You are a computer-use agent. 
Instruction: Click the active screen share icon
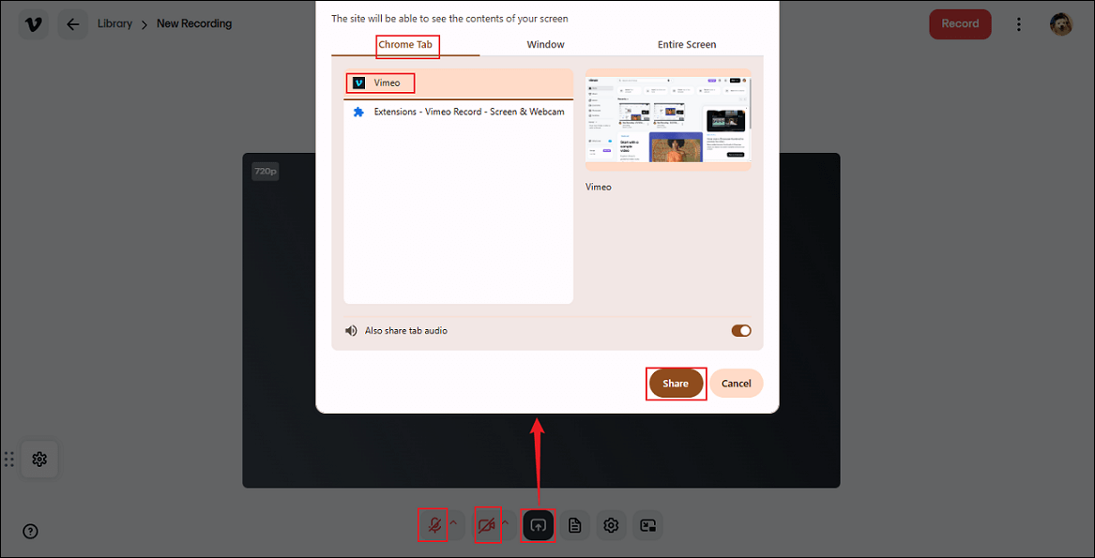point(538,525)
